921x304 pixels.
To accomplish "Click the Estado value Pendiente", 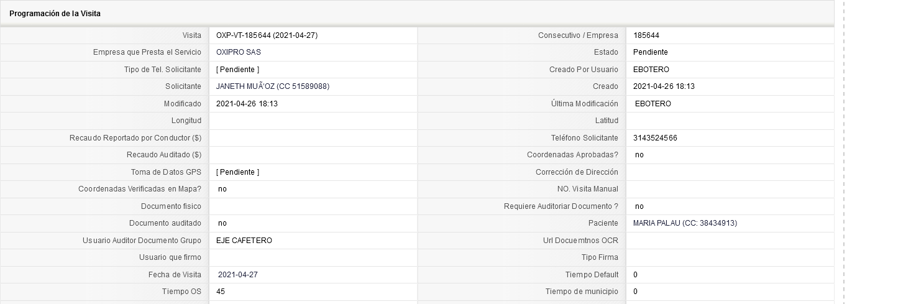I will tap(651, 52).
